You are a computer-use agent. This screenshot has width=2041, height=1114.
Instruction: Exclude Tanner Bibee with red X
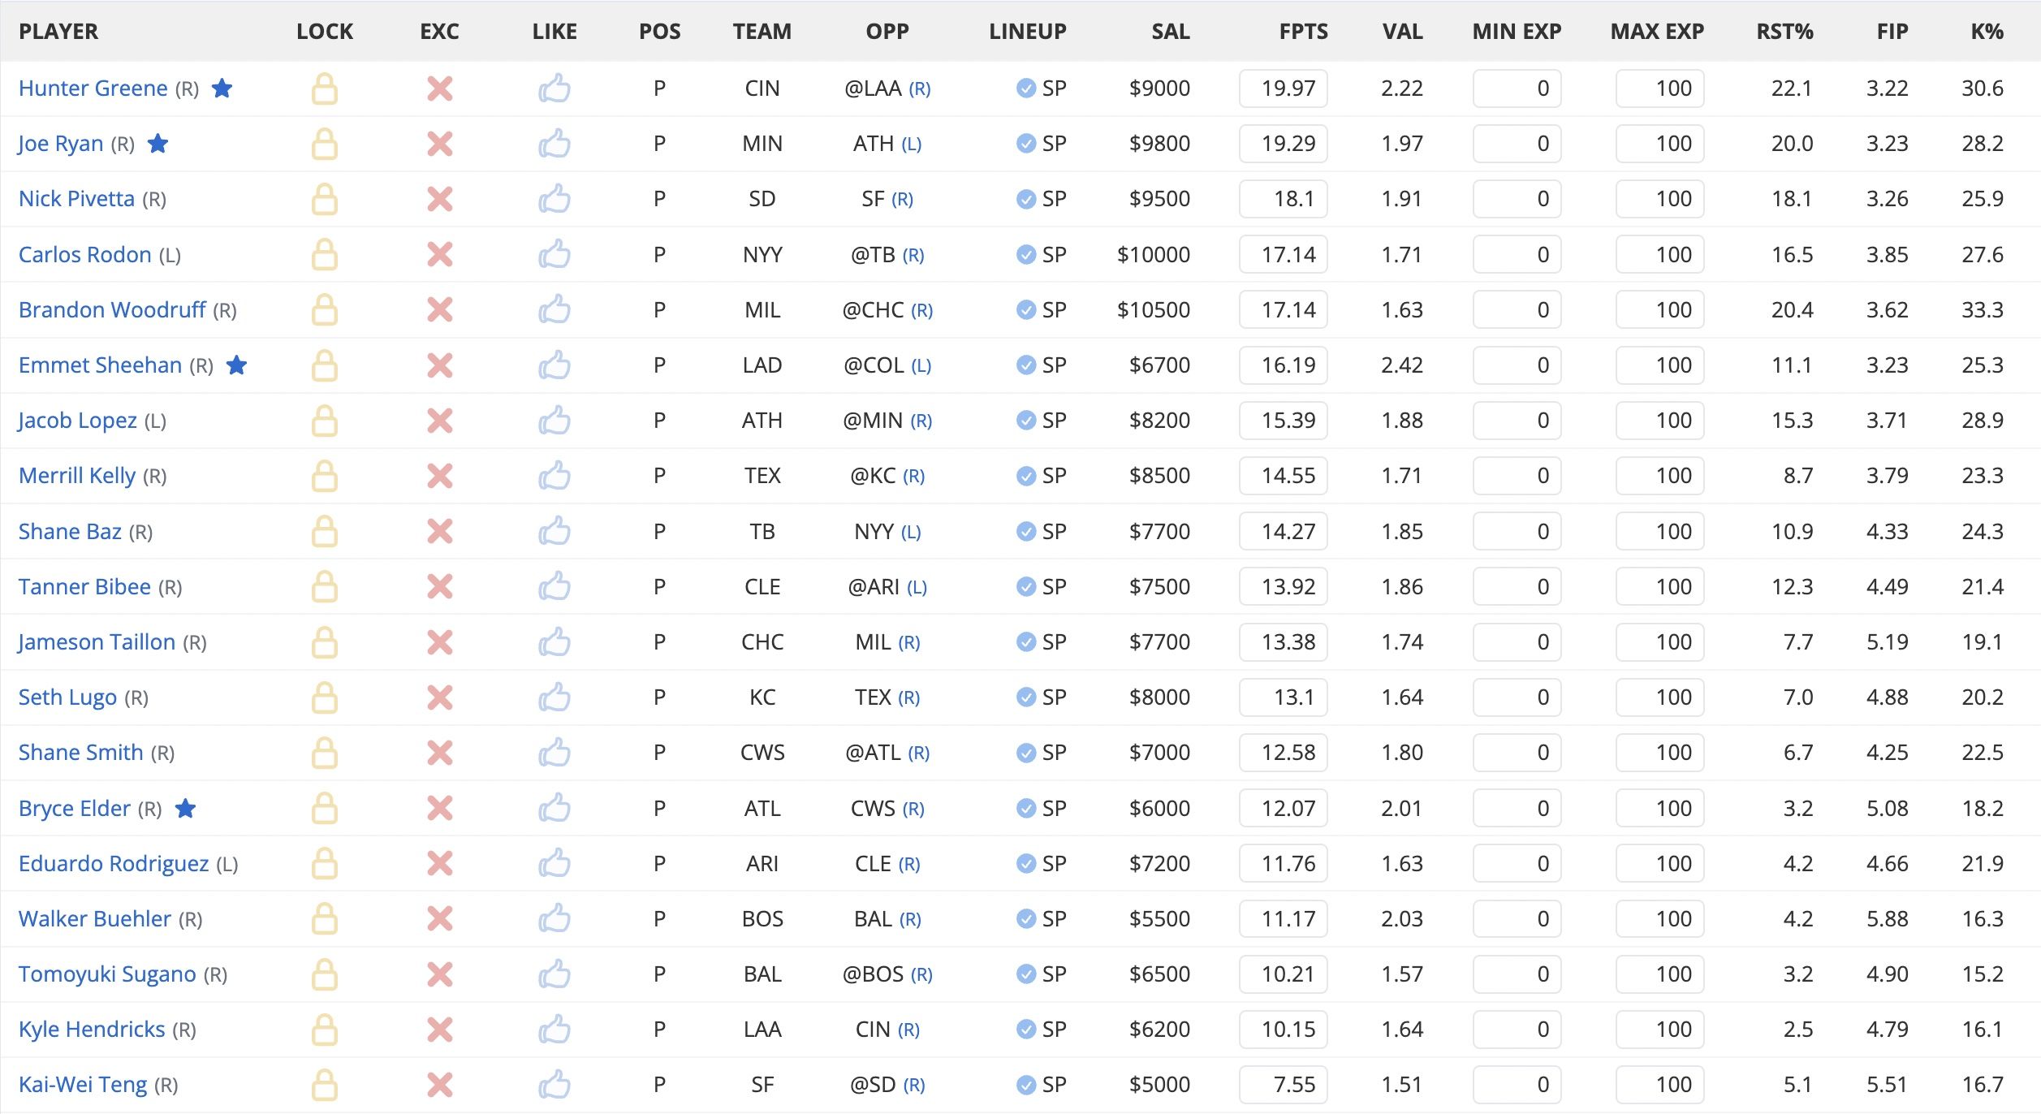pyautogui.click(x=440, y=587)
